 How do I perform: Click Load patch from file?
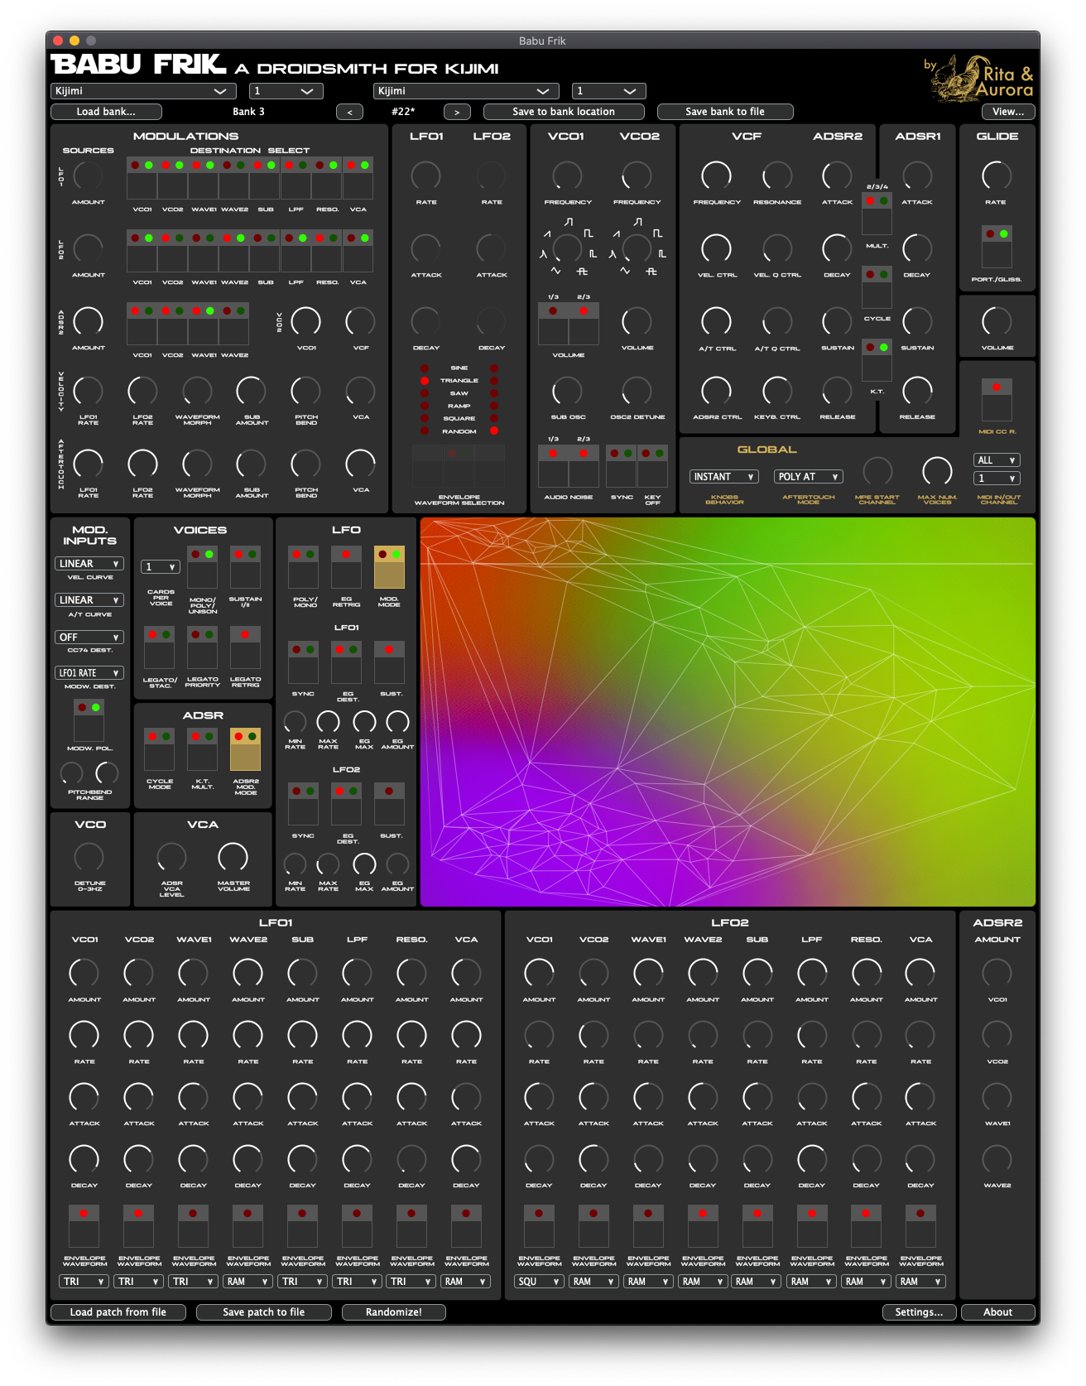(118, 1312)
